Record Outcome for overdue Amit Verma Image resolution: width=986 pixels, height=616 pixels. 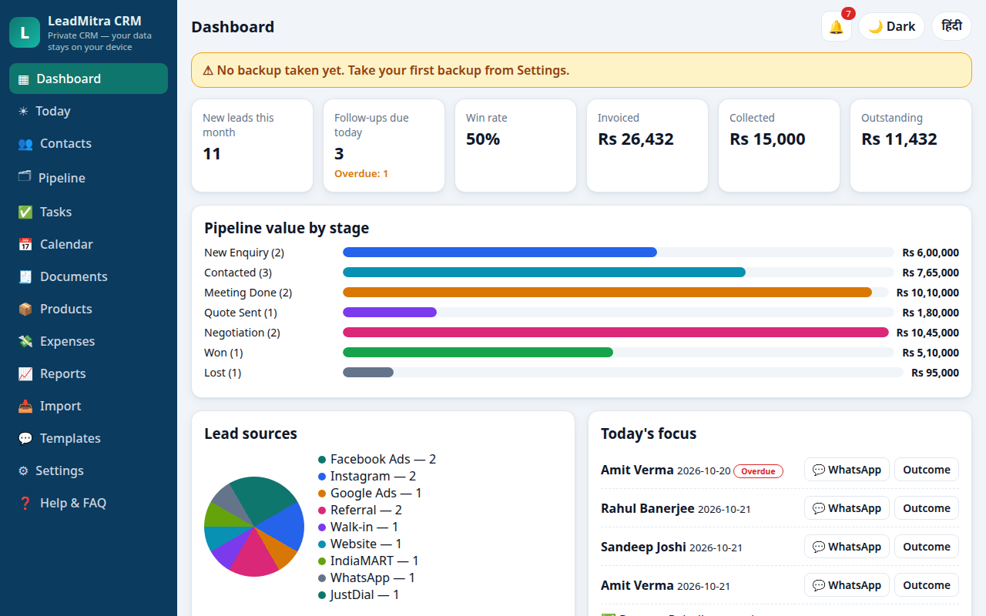coord(927,470)
